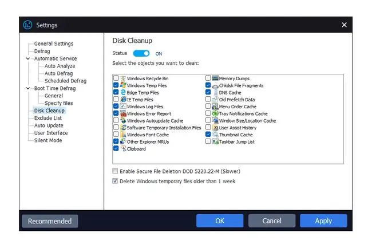Select Auto Defrag in the tree
This screenshot has height=248, width=372.
[x=58, y=73]
